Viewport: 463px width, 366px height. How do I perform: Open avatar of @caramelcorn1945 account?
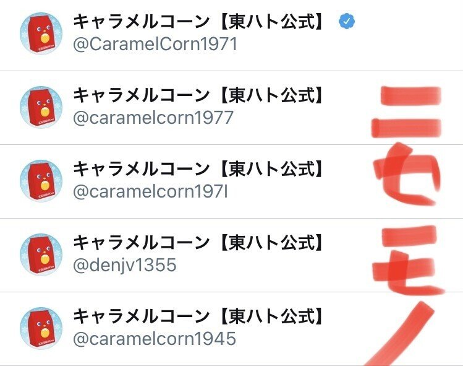point(41,328)
